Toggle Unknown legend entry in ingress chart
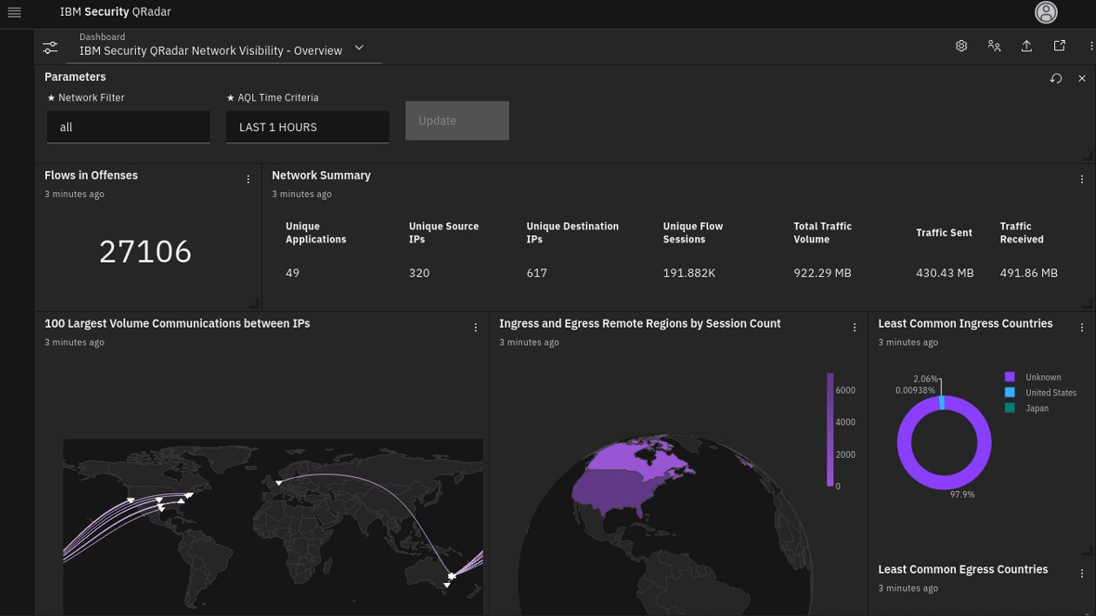The width and height of the screenshot is (1096, 616). point(1033,377)
